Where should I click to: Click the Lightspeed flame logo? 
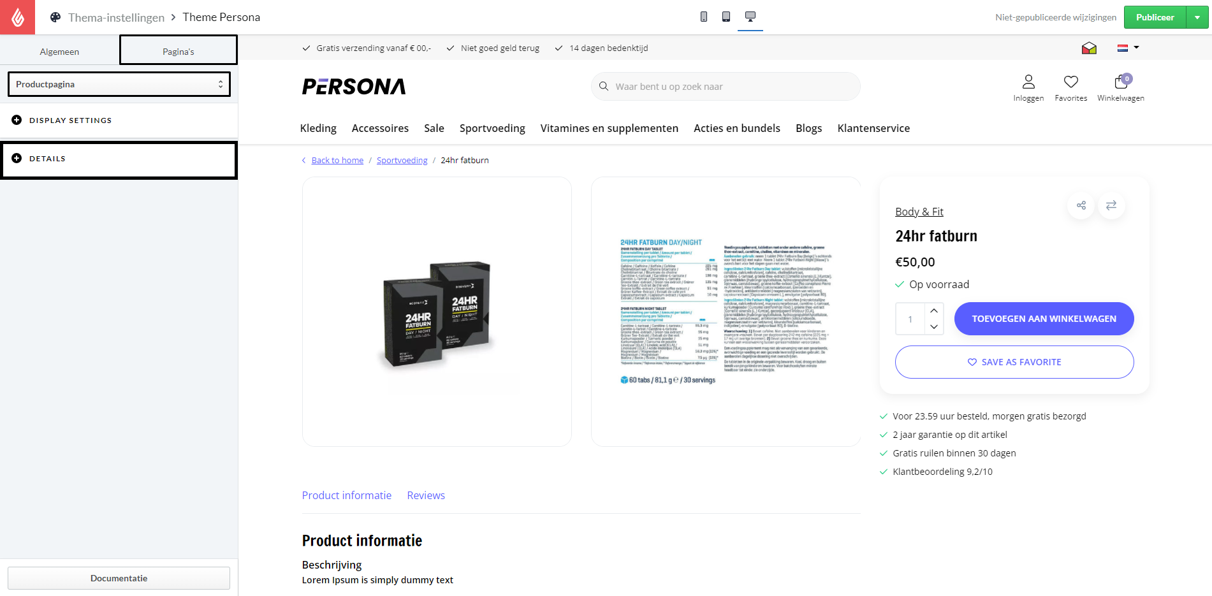pos(17,17)
